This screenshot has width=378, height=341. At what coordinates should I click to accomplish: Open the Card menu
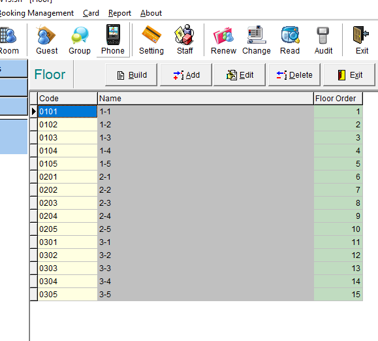click(91, 13)
